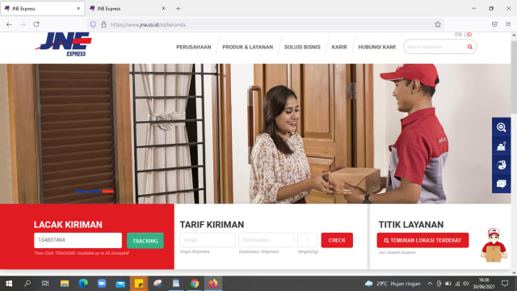Expand the PRODUK & LAYANAN menu
This screenshot has height=291, width=517.
tap(248, 47)
